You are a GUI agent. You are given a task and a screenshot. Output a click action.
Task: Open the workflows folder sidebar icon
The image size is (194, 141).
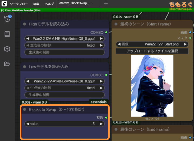(x=7, y=64)
